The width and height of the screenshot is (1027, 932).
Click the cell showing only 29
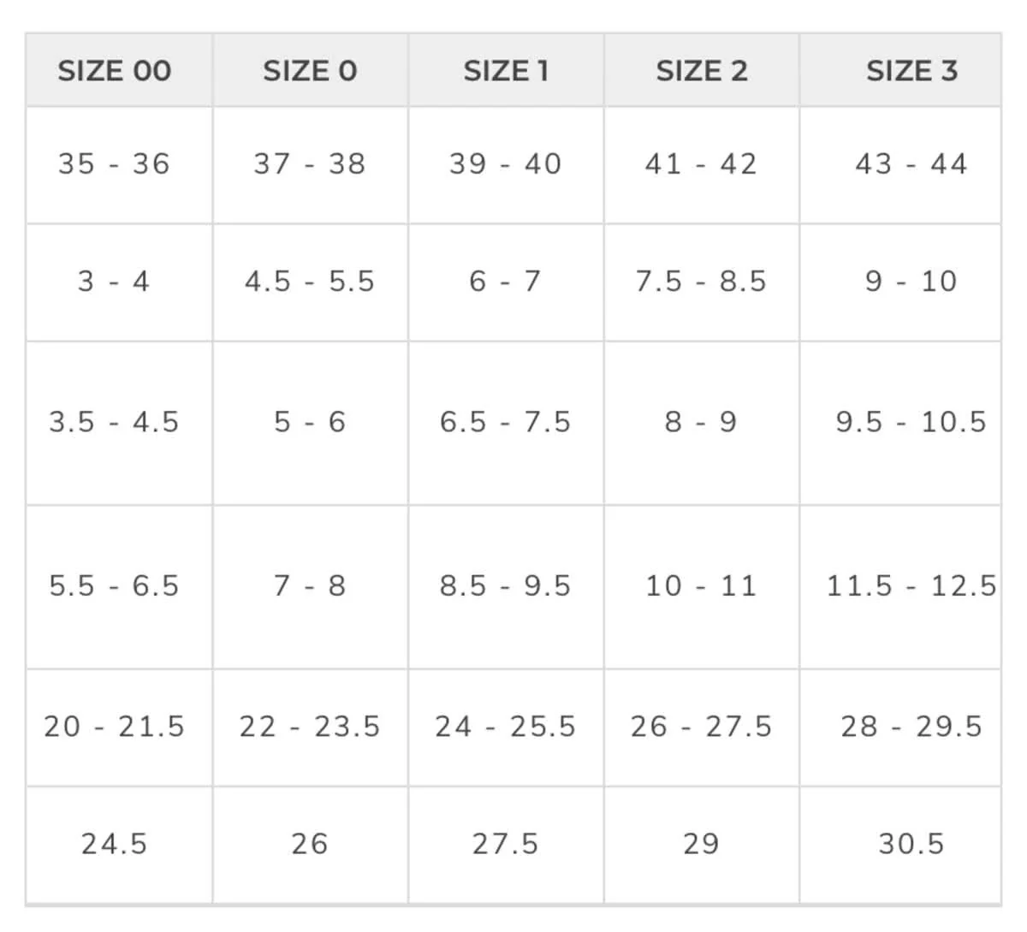702,844
